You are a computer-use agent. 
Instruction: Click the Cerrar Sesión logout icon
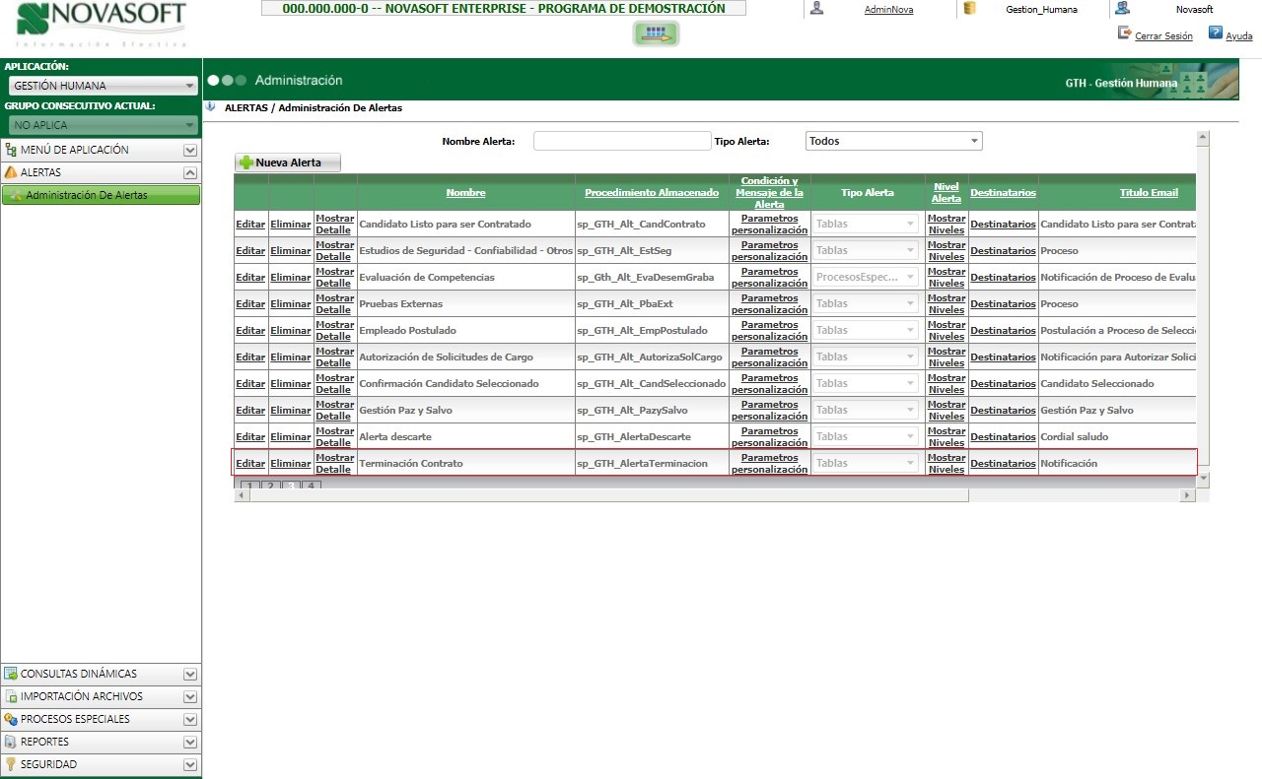(1125, 32)
